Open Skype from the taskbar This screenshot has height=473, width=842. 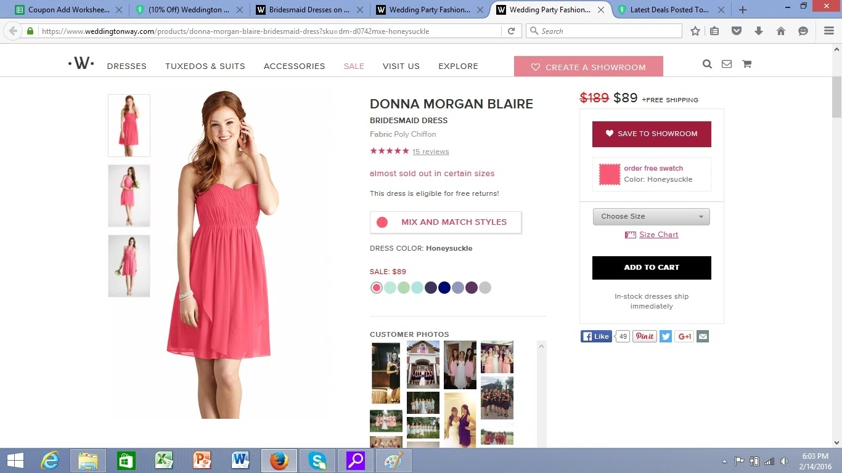[x=317, y=460]
